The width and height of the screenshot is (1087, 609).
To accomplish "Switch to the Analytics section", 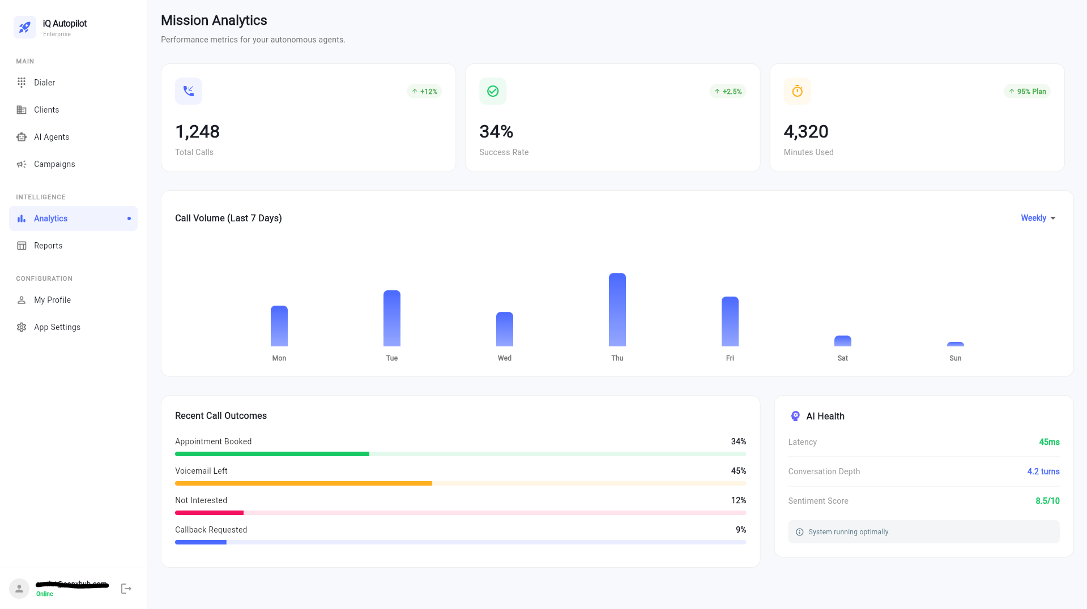I will click(x=50, y=218).
